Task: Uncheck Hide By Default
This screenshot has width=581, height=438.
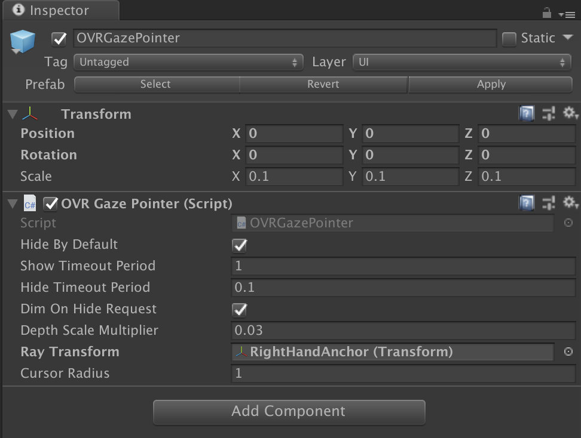Action: tap(238, 245)
